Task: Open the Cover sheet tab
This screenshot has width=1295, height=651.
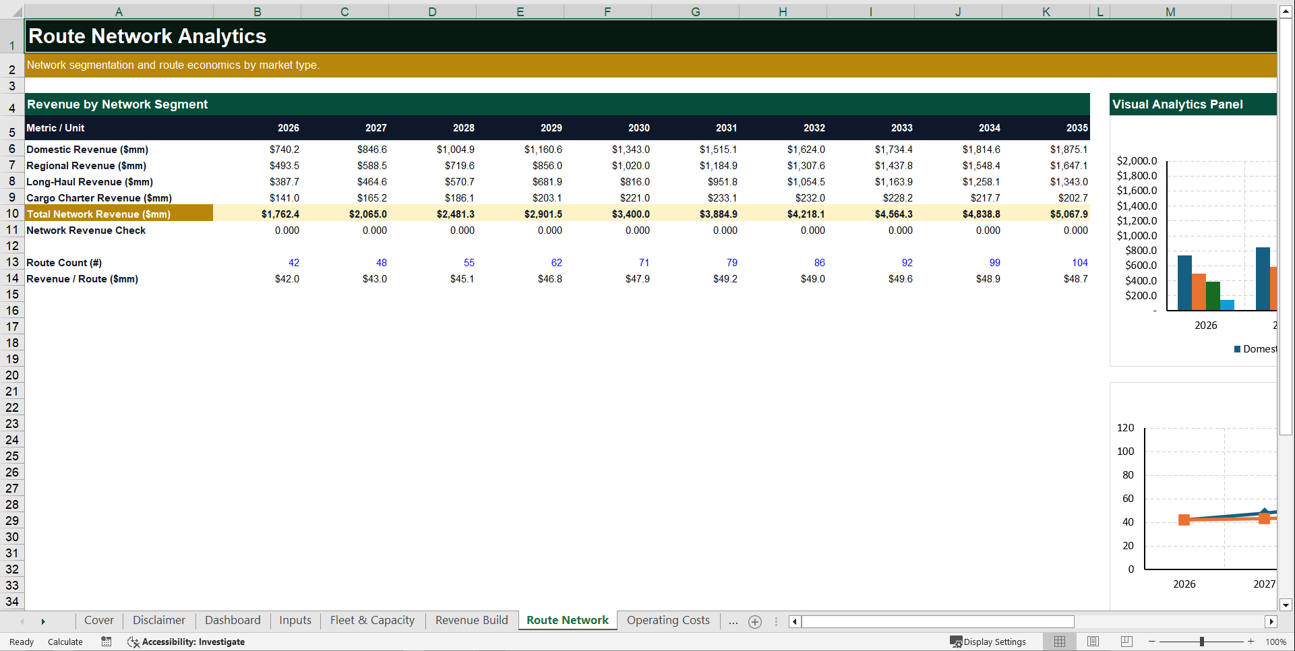Action: coord(99,620)
